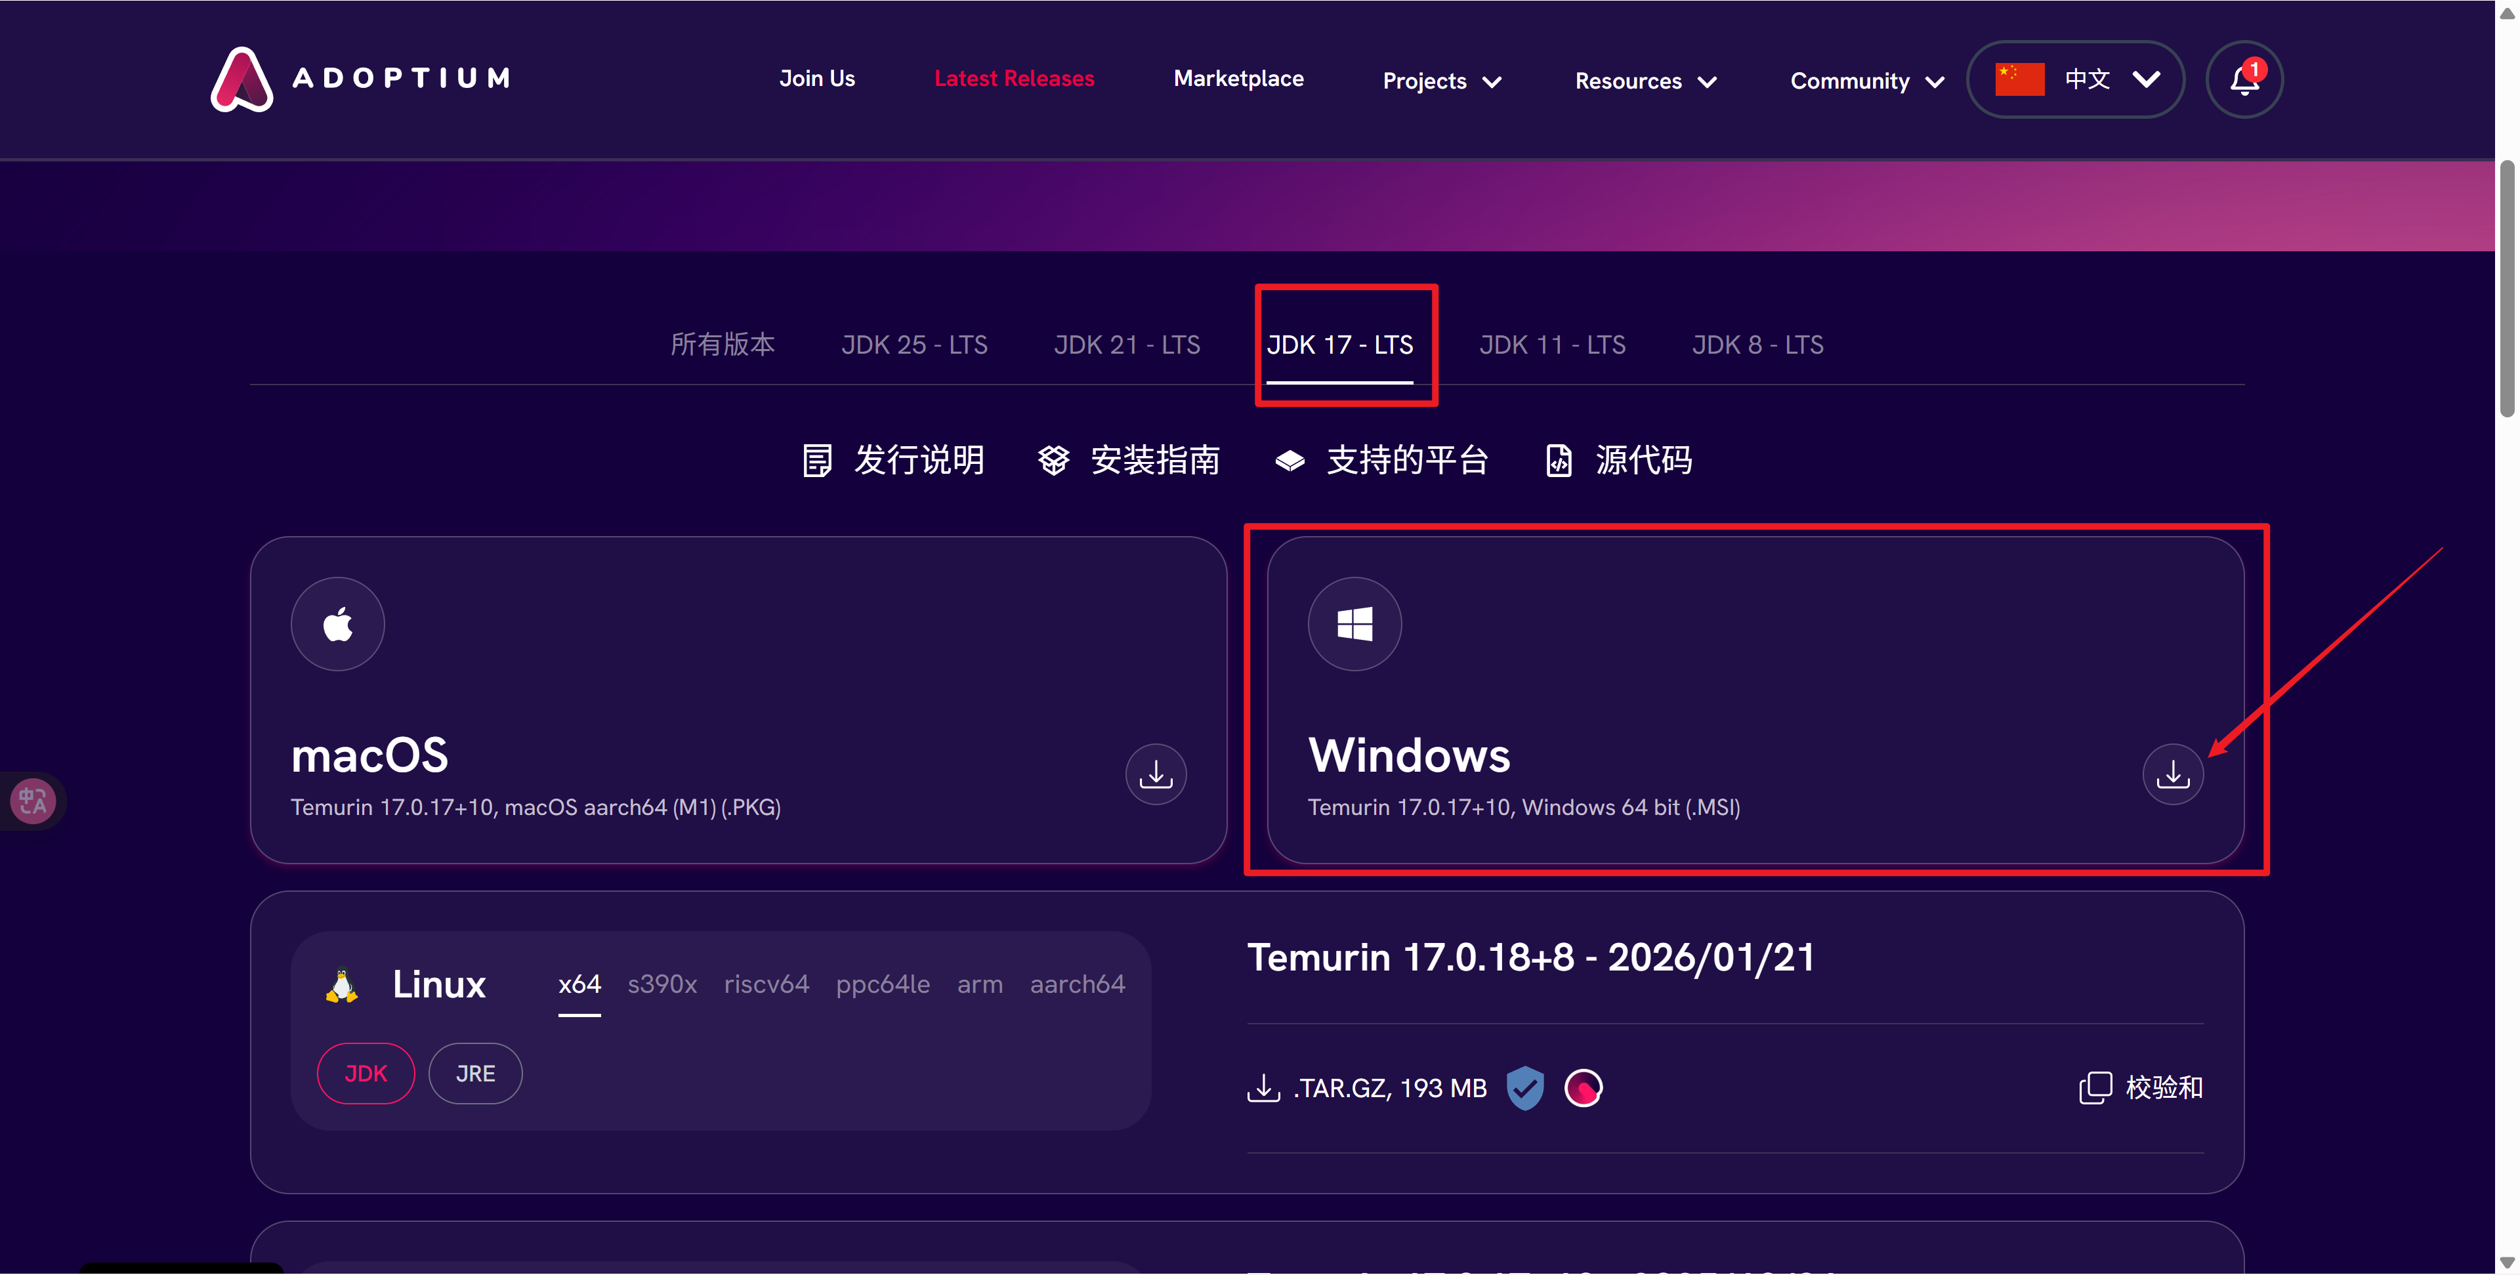The image size is (2520, 1275).
Task: Select Linux x64 architecture
Action: pos(579,984)
